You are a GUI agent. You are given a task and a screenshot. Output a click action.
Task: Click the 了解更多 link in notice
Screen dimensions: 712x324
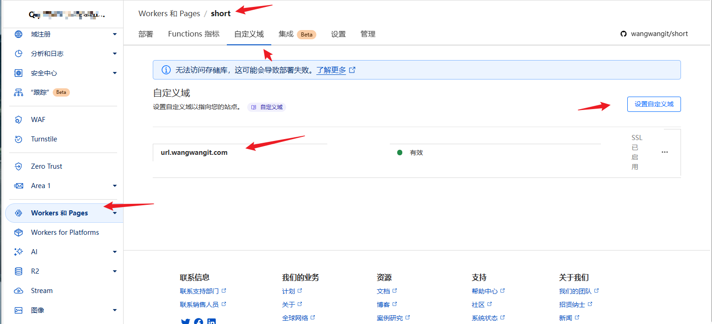pos(331,70)
